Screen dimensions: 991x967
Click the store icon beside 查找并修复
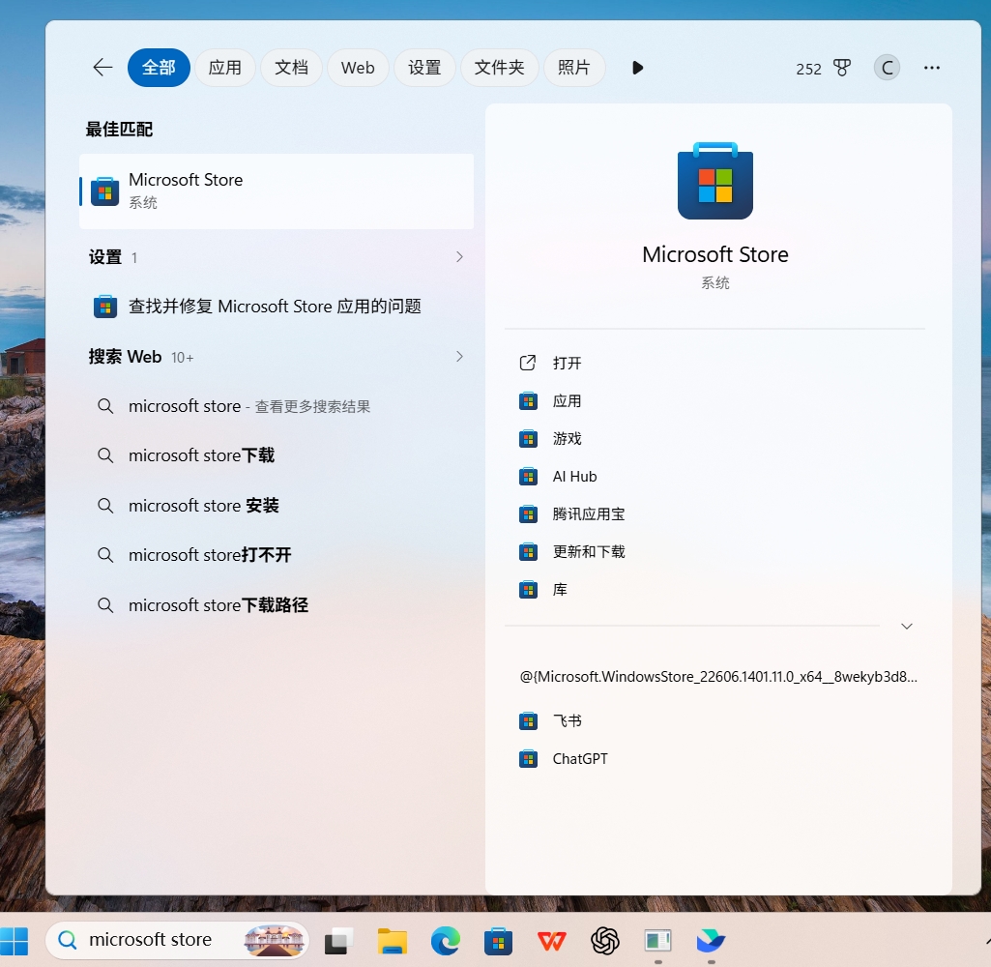click(x=105, y=307)
